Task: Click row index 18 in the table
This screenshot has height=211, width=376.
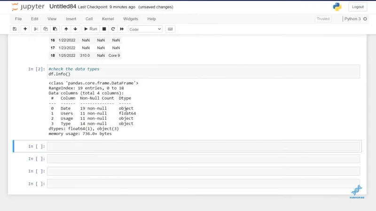Action: [x=53, y=55]
